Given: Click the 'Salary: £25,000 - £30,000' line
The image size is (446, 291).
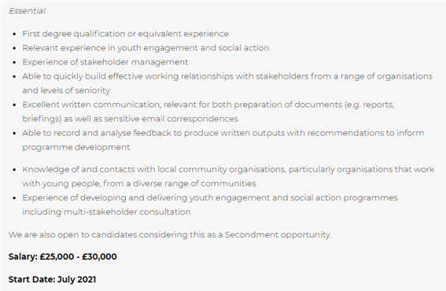Looking at the screenshot, I should [63, 256].
